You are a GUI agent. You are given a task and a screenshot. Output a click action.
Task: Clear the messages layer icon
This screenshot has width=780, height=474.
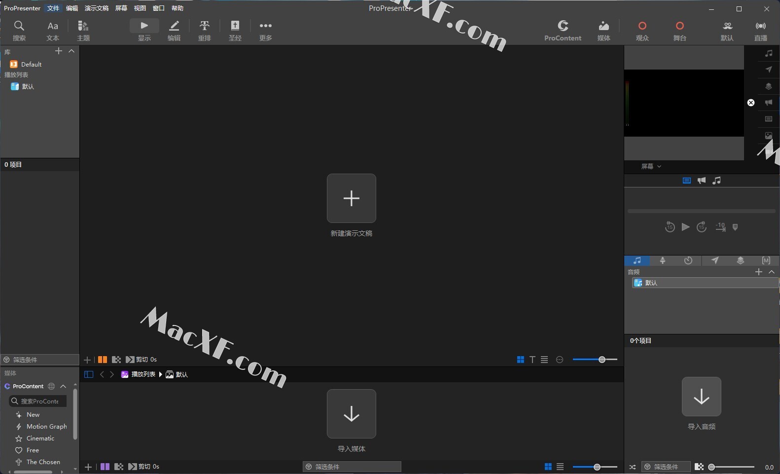point(769,70)
